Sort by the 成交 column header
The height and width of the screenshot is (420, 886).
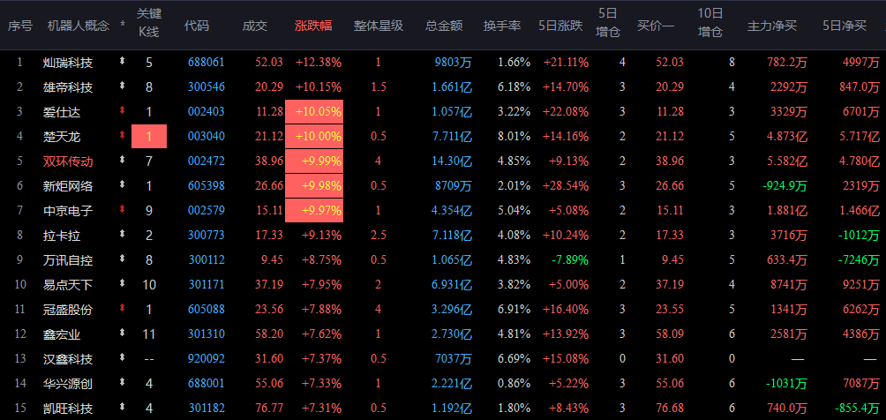pos(255,26)
